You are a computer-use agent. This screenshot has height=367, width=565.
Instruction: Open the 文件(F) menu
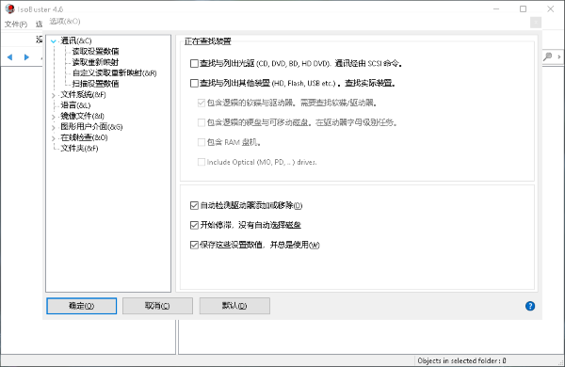point(16,24)
